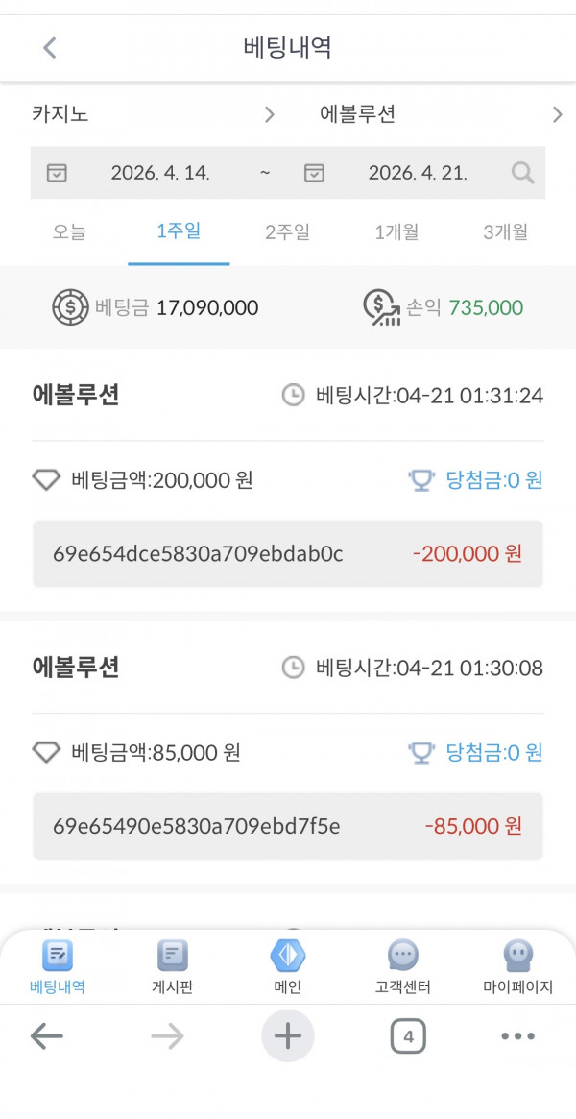This screenshot has height=1119, width=576.
Task: Select the 베팅내역 bottom nav icon
Action: [x=58, y=963]
